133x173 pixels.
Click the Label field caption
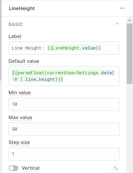coord(15,36)
